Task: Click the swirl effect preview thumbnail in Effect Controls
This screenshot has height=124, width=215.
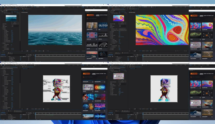Action: click(119, 18)
